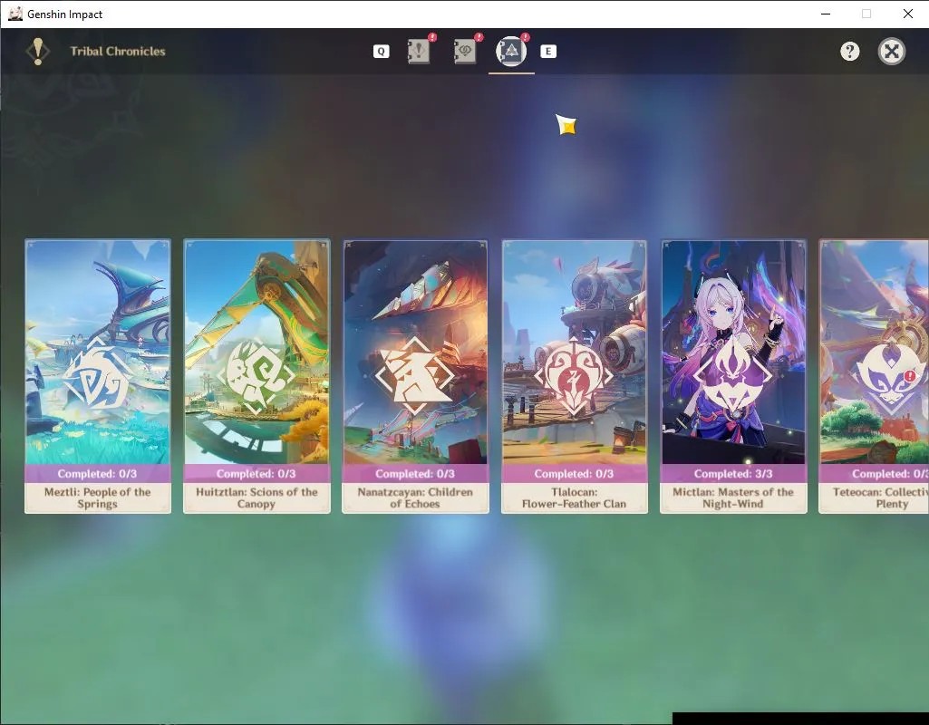Close the Genshin Impact window

(907, 14)
